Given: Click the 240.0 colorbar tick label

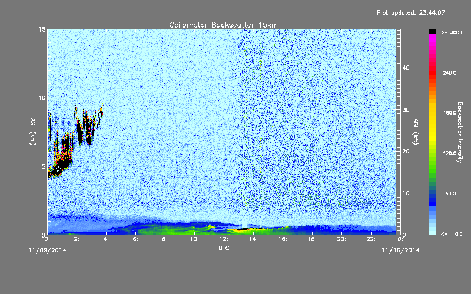Looking at the screenshot, I should 449,72.
